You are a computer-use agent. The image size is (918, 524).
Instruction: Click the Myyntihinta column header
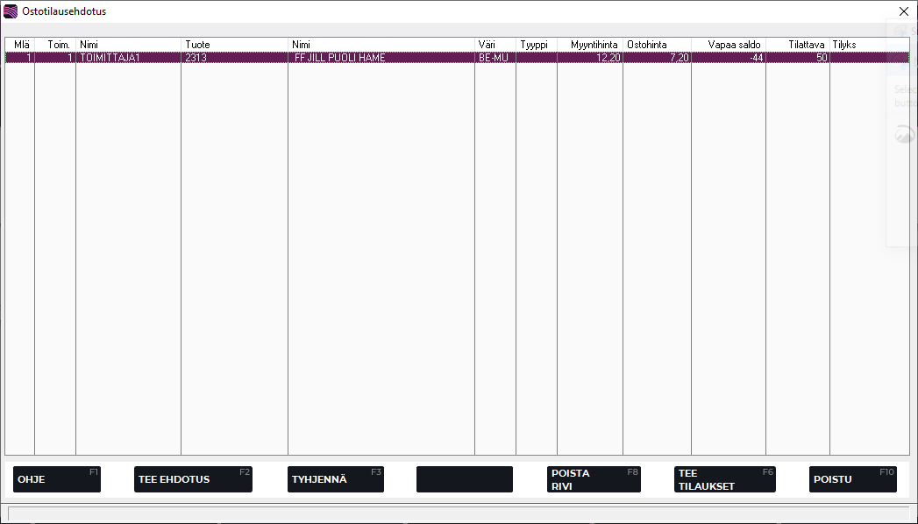pyautogui.click(x=590, y=45)
